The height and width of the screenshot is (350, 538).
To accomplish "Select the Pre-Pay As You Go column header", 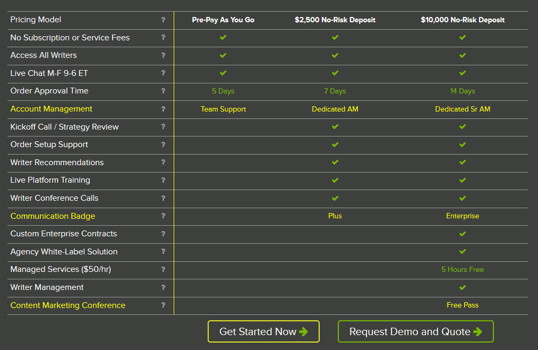I will pyautogui.click(x=223, y=20).
